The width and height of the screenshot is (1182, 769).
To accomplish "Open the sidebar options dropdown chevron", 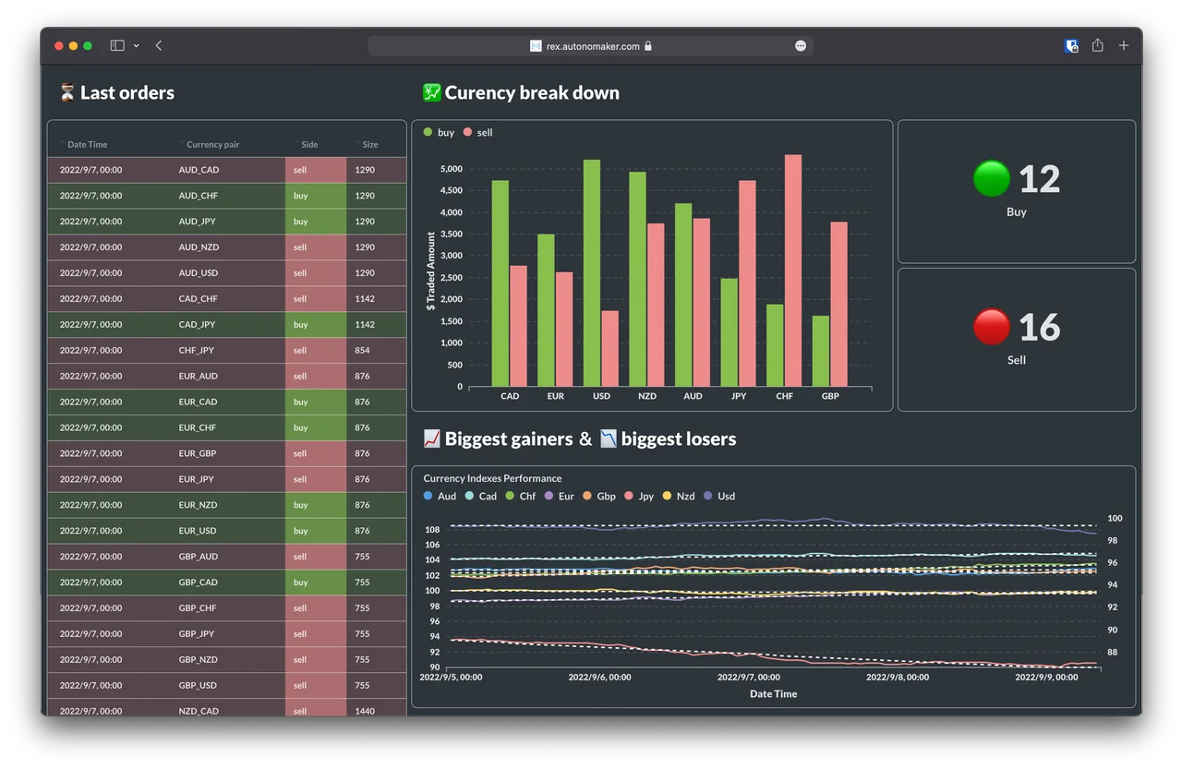I will coord(136,46).
